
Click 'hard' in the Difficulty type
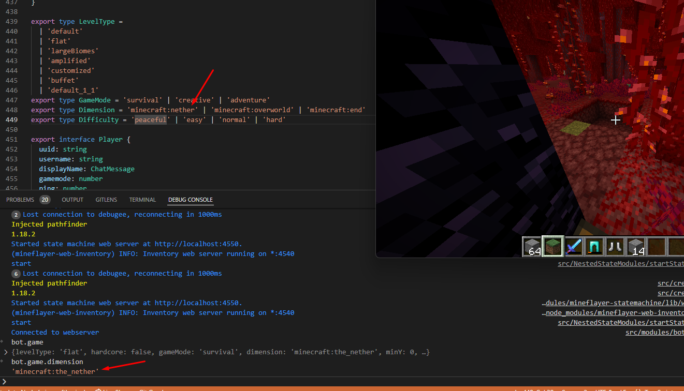tap(273, 120)
